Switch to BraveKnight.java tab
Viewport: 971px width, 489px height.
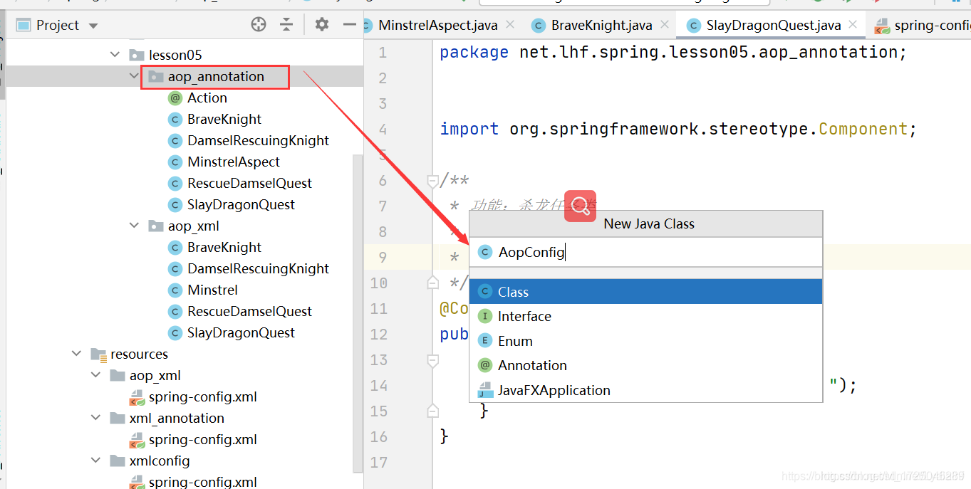(x=601, y=25)
